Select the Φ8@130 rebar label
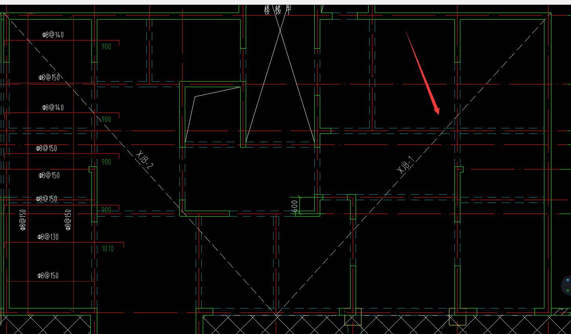Viewport: 571px width, 334px height. click(48, 237)
